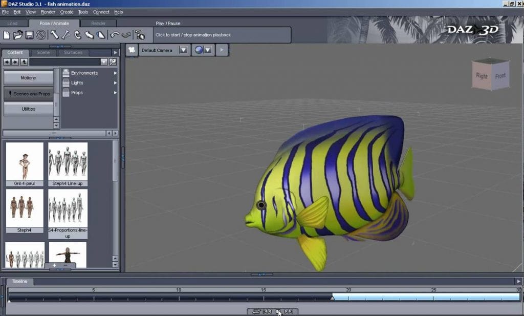
Task: Click the Save scene icon
Action: click(x=29, y=34)
